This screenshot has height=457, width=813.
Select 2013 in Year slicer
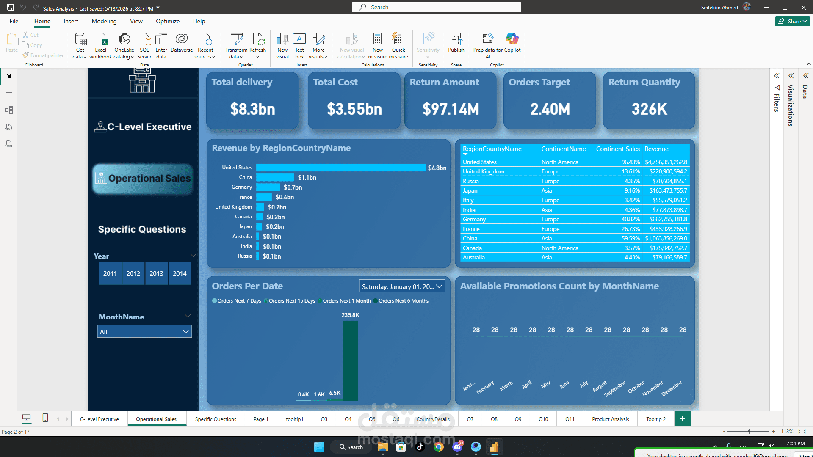click(156, 273)
